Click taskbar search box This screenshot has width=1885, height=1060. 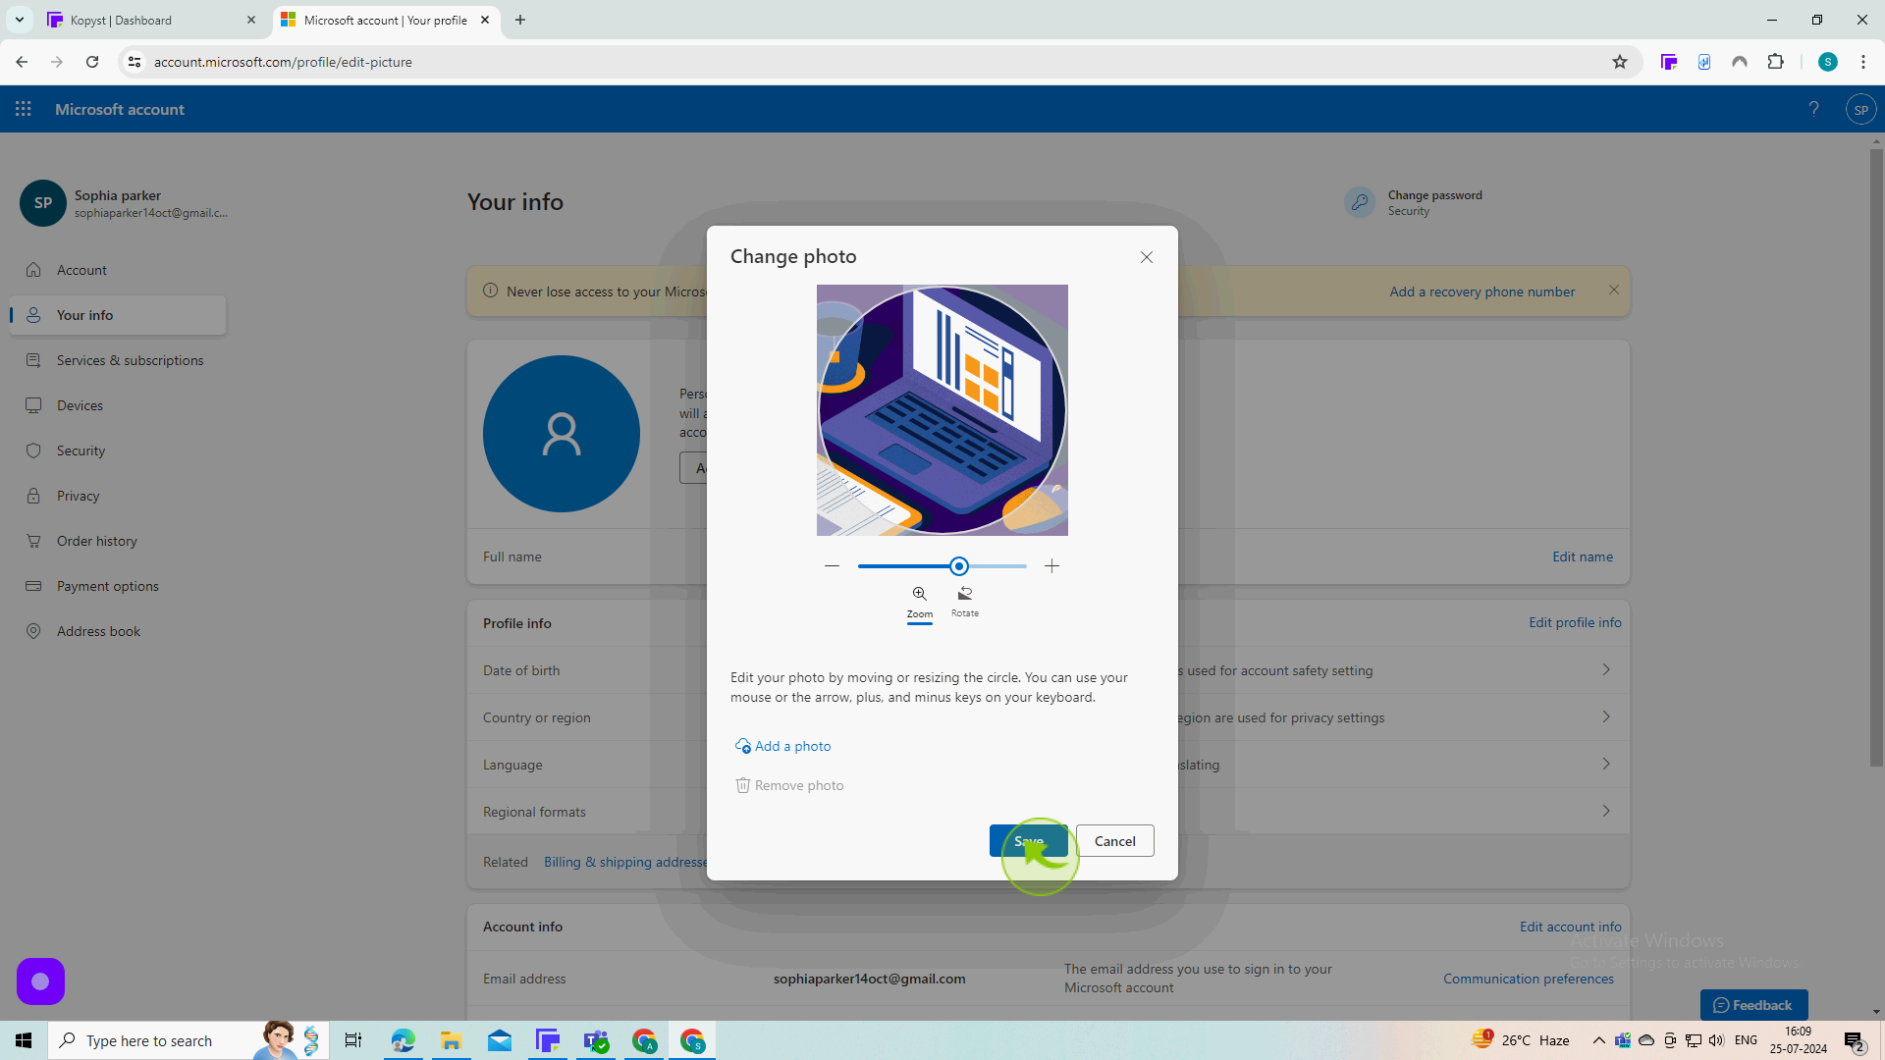pos(187,1040)
